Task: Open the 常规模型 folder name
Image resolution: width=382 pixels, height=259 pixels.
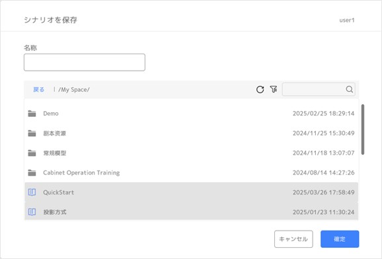Action: [x=55, y=153]
